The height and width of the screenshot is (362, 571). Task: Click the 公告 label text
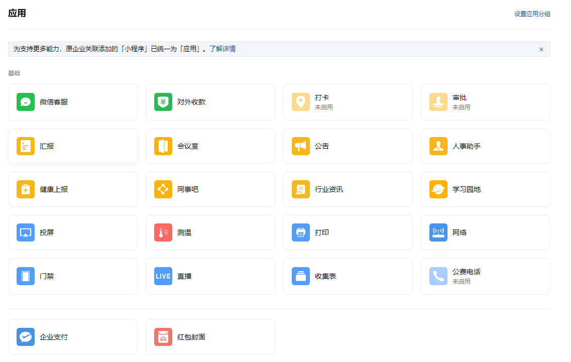[x=322, y=146]
